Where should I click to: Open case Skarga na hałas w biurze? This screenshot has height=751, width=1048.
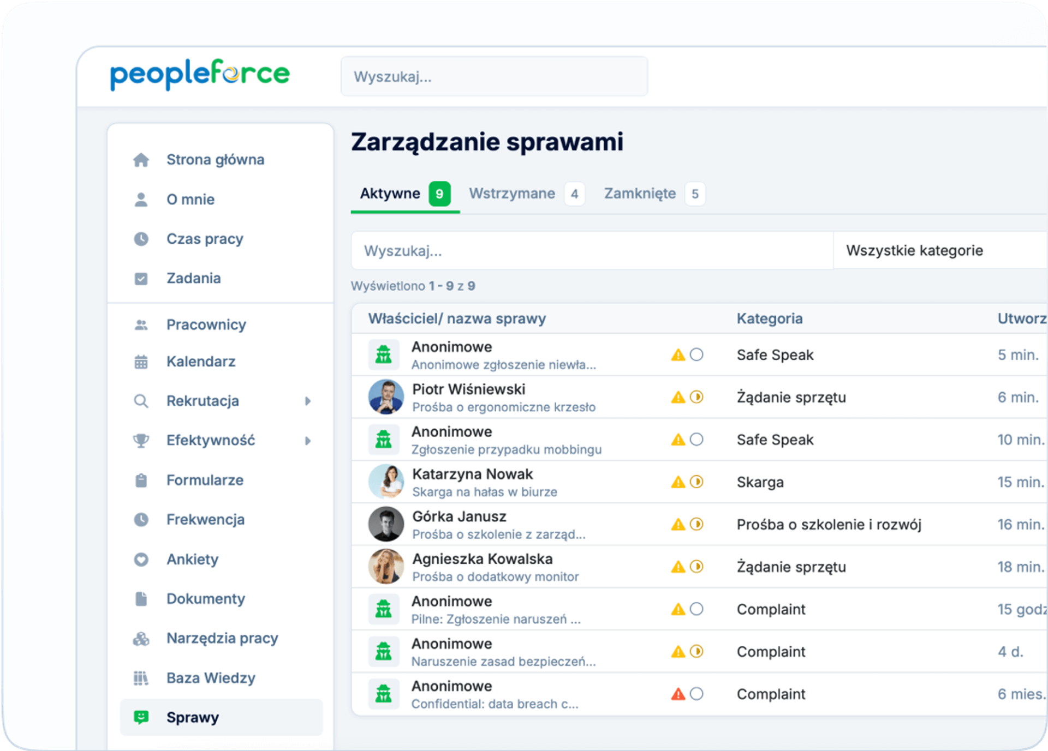coord(485,492)
